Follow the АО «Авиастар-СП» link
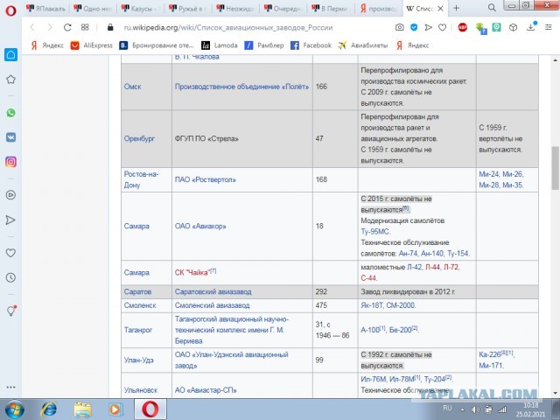The width and height of the screenshot is (560, 420). (x=206, y=390)
